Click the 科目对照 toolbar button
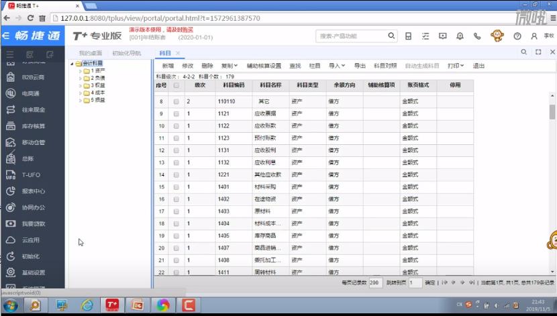The height and width of the screenshot is (316, 557). pos(385,66)
